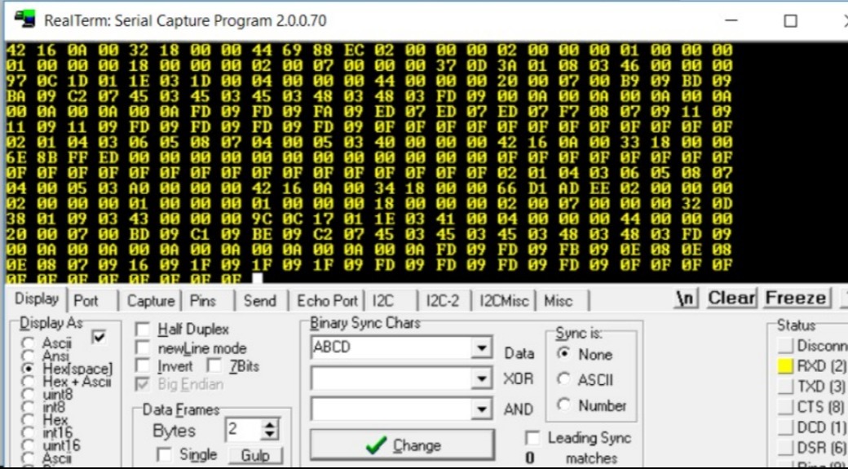Click the Disconnect status indicator
Image resolution: width=848 pixels, height=469 pixels.
point(786,346)
